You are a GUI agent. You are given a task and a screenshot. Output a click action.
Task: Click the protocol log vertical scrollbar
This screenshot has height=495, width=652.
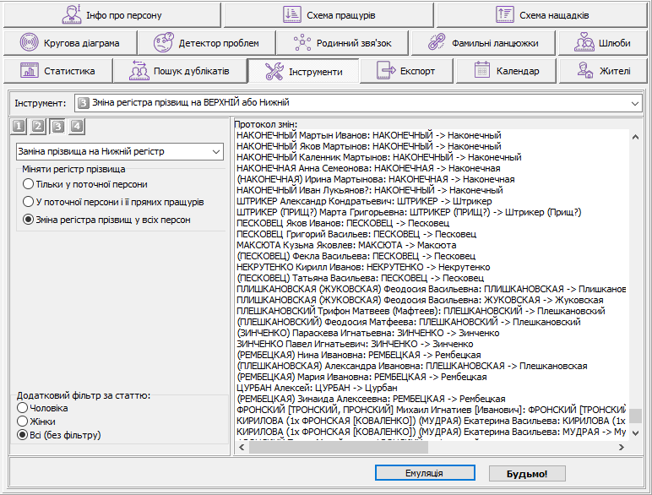(x=634, y=279)
